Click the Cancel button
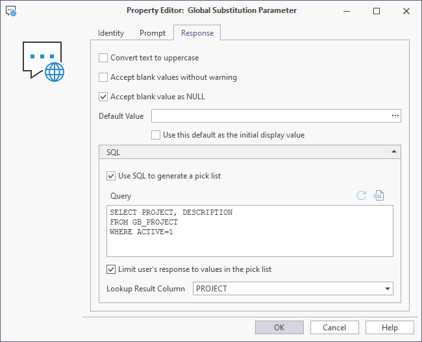The image size is (422, 342). click(334, 328)
